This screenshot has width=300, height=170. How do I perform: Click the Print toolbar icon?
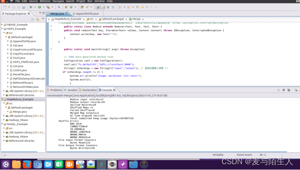pos(23,7)
